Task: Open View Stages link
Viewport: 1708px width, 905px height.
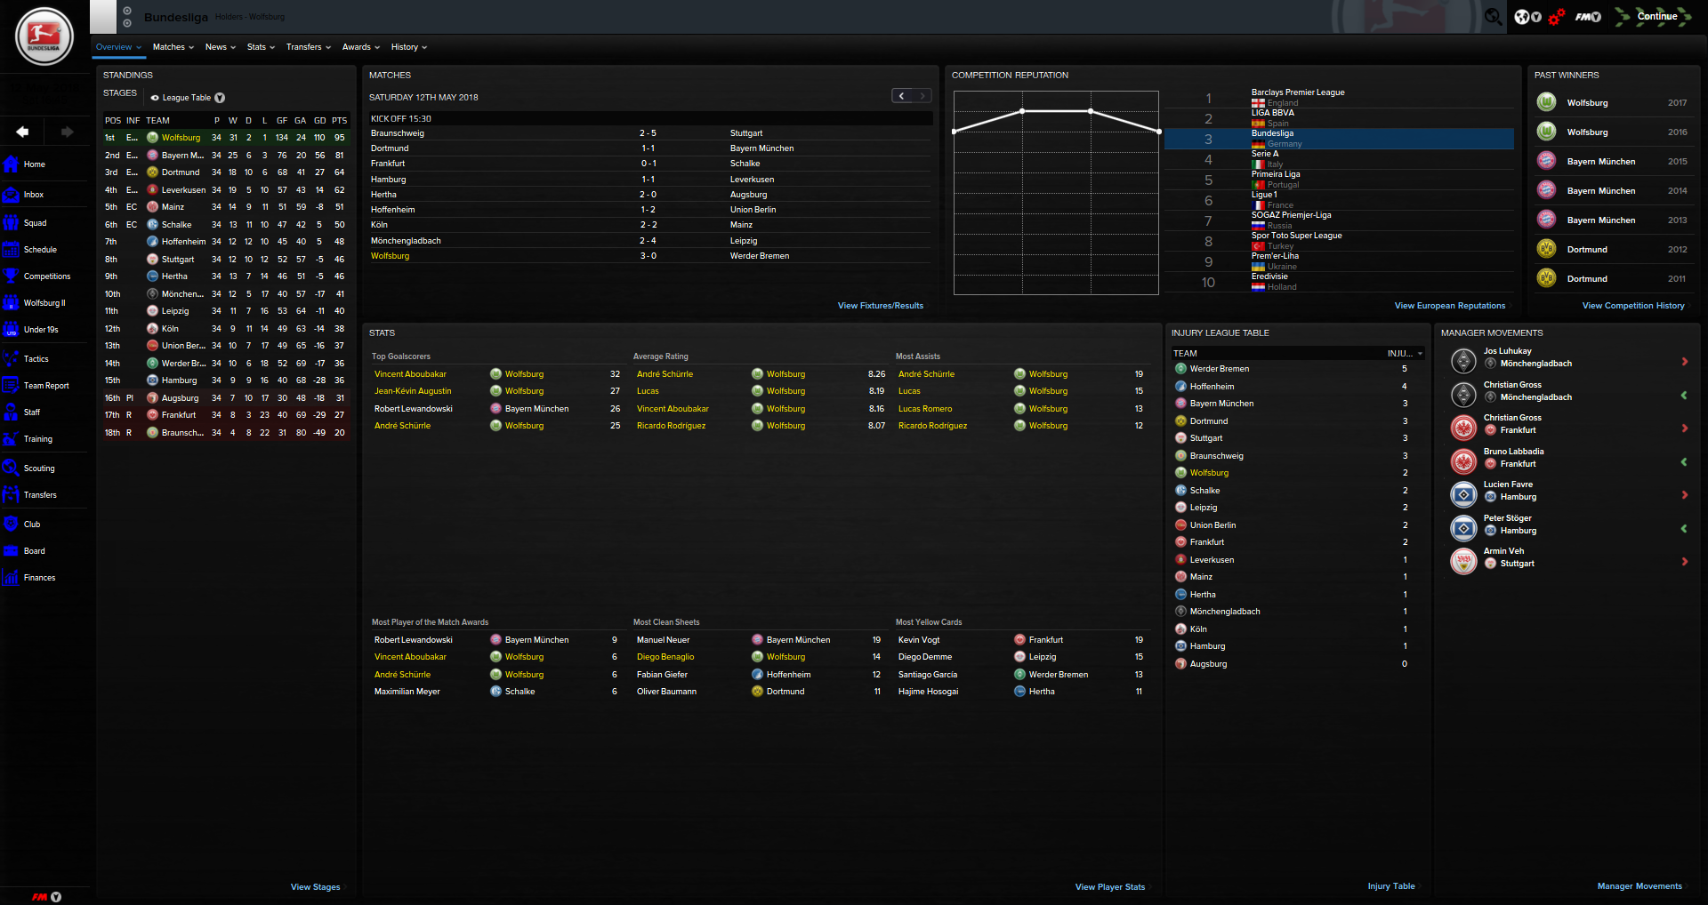Action: [x=315, y=887]
